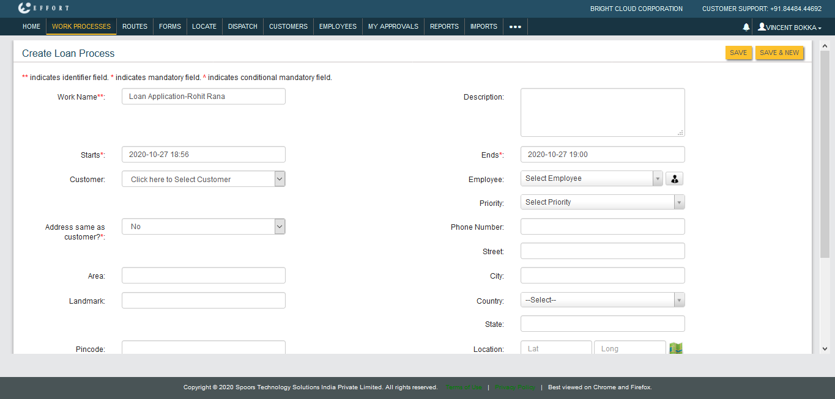Screen dimensions: 835x399
Task: Open the Work Processes menu
Action: tap(81, 27)
